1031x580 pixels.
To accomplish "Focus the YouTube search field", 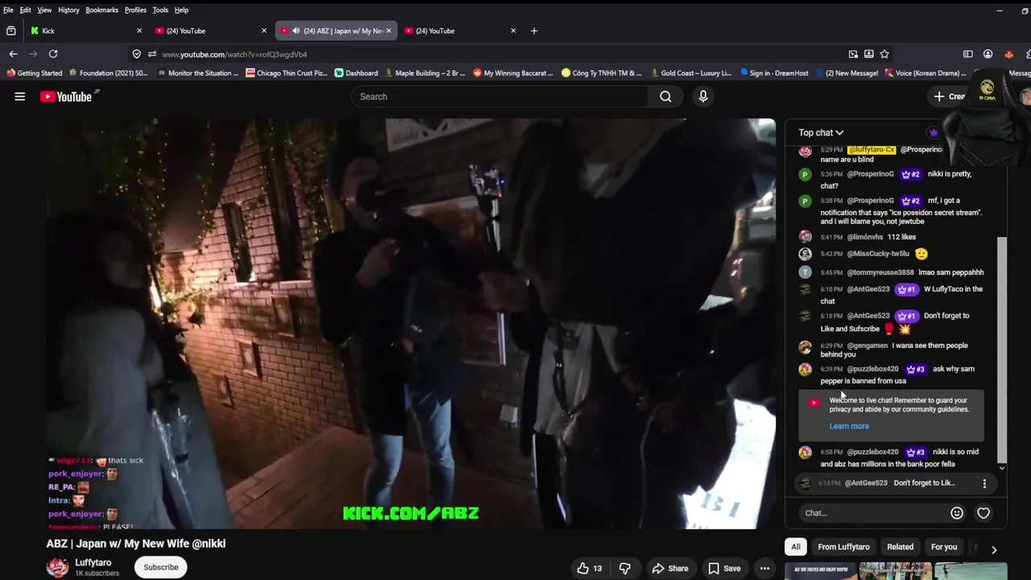I will [x=499, y=97].
